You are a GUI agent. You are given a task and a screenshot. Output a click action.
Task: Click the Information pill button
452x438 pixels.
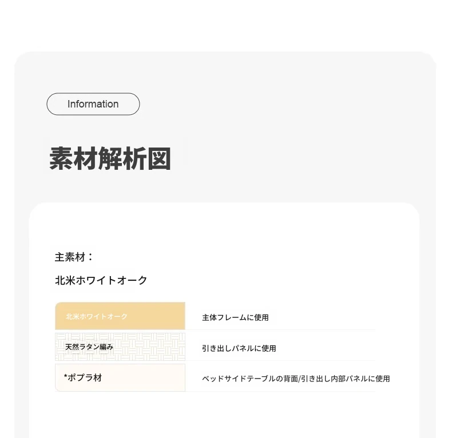[93, 104]
